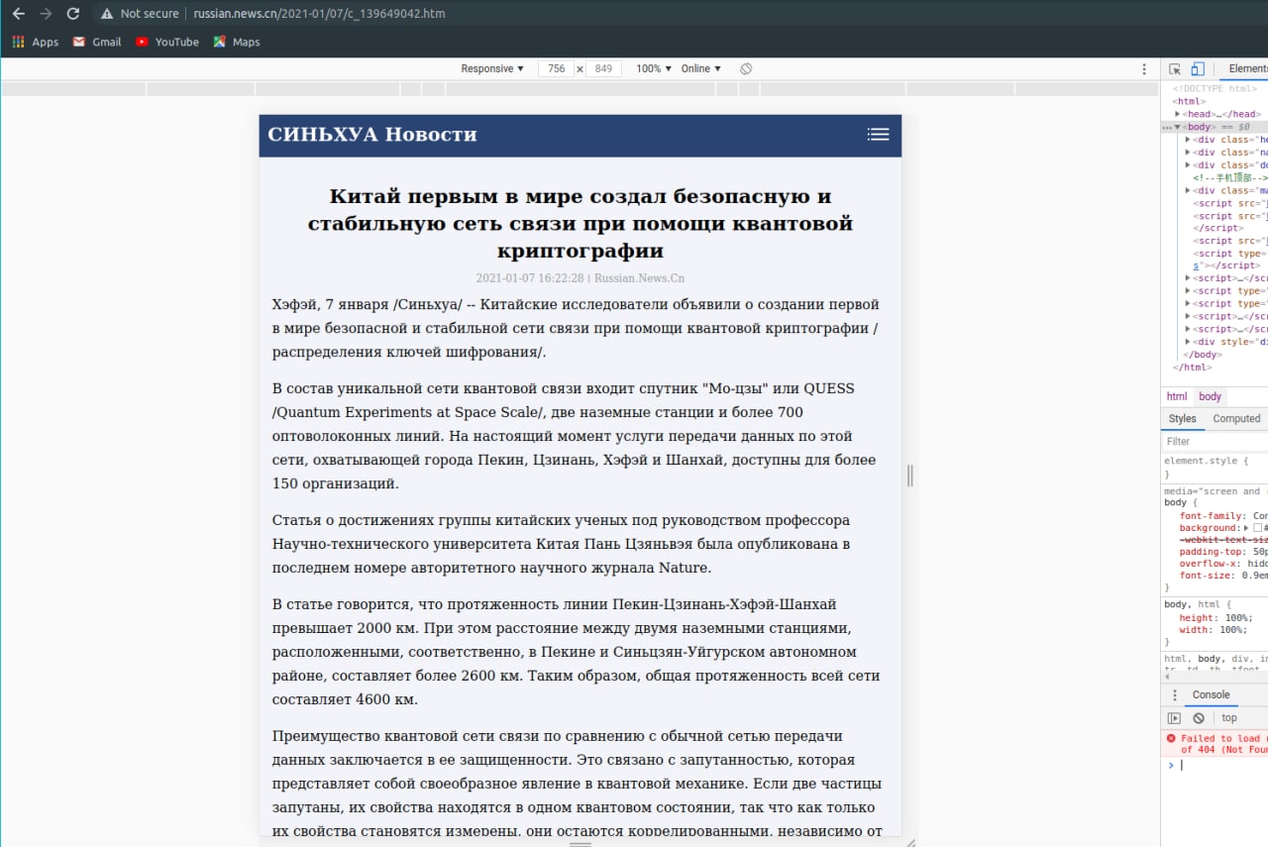The image size is (1268, 847).
Task: Click the viewport right-edge resize handle
Action: click(x=909, y=476)
